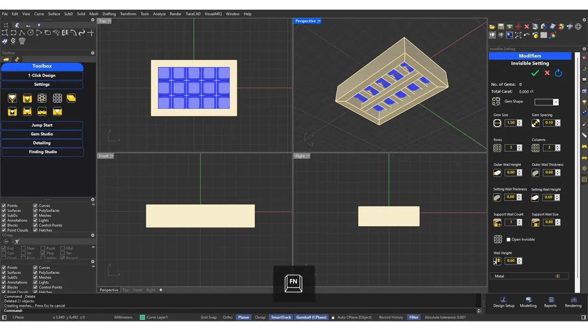Click the blue reset arrow in Modifiers
This screenshot has height=331, width=588.
pos(559,73)
